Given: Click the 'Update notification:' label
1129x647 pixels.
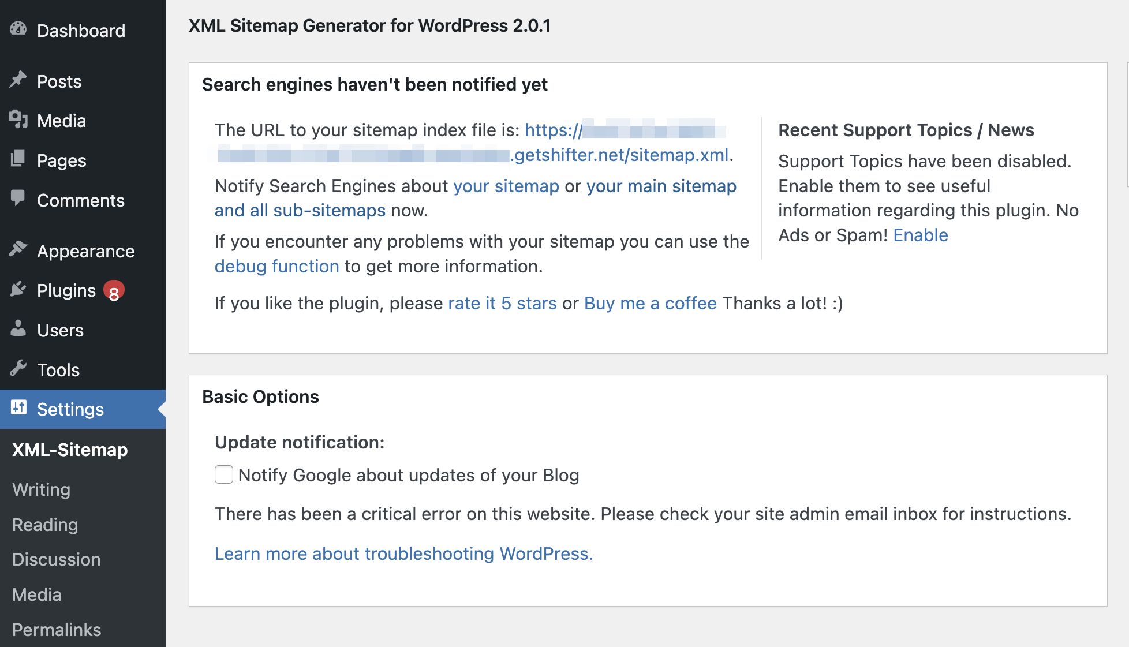Looking at the screenshot, I should [x=300, y=443].
